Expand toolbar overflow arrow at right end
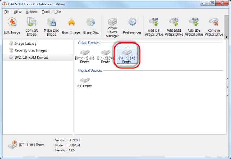The width and height of the screenshot is (231, 159). click(227, 37)
